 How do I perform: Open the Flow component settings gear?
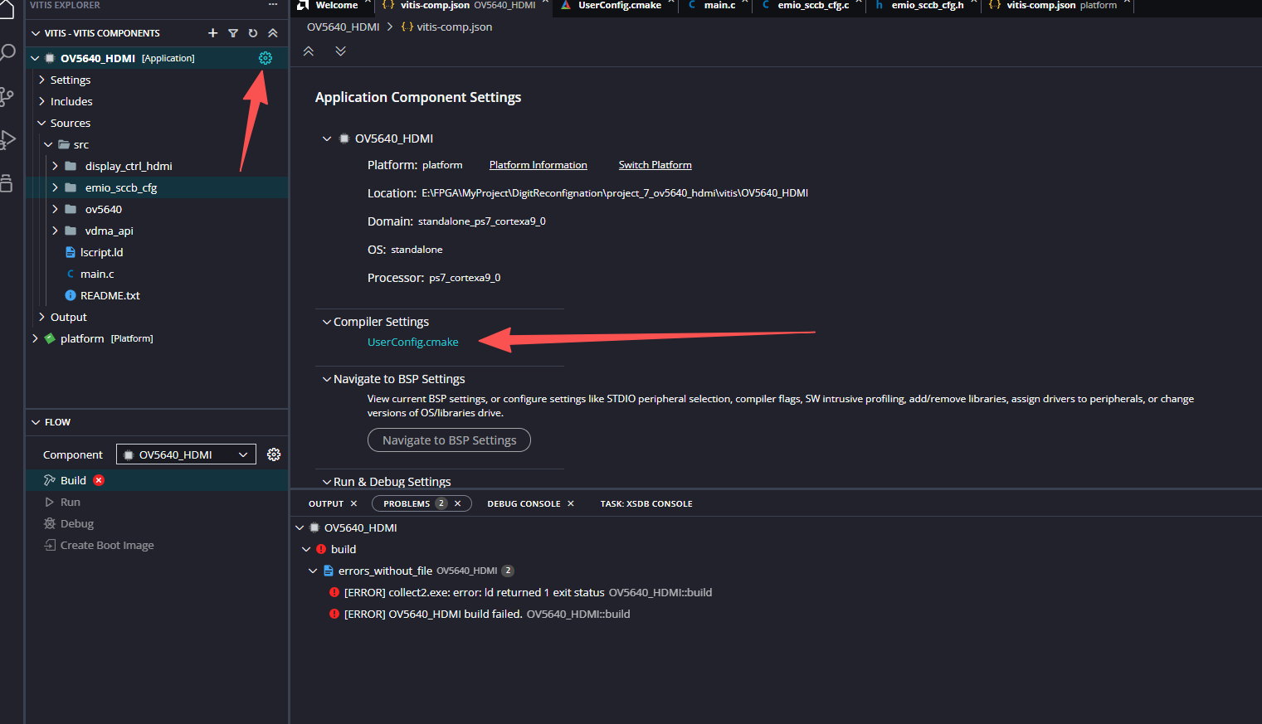point(274,454)
